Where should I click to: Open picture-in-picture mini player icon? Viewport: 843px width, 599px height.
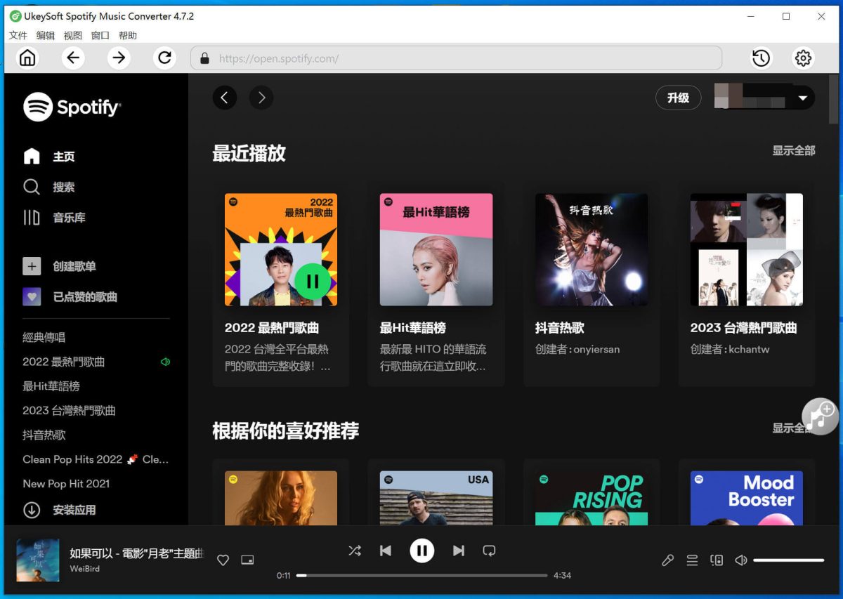247,560
